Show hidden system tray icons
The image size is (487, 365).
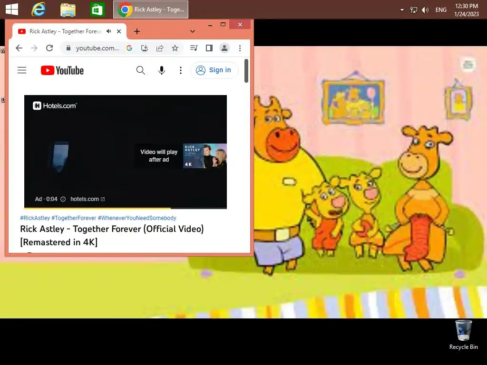click(402, 10)
